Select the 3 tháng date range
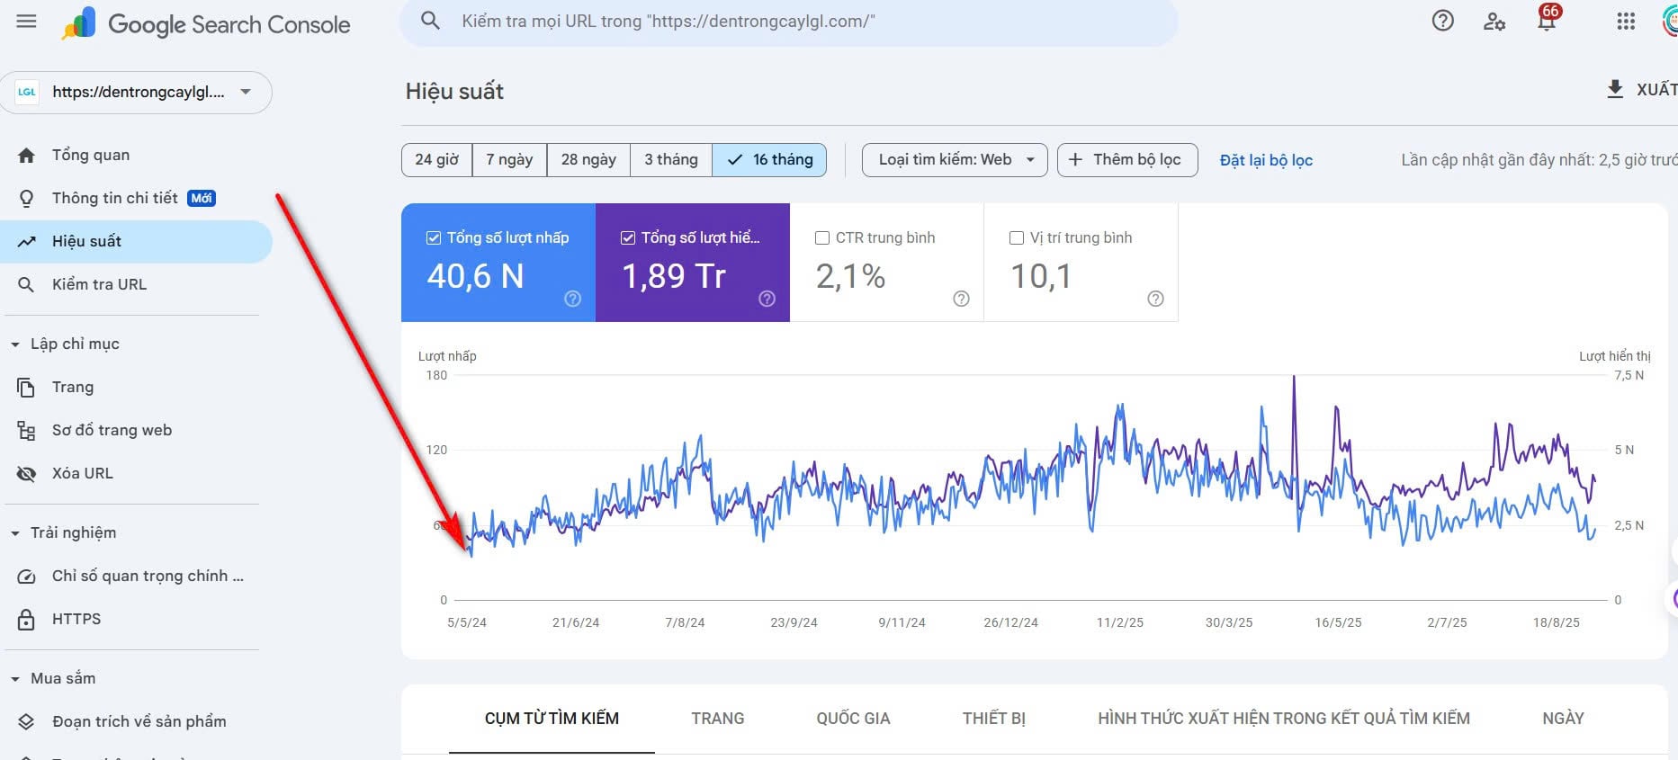This screenshot has width=1678, height=760. coord(671,160)
